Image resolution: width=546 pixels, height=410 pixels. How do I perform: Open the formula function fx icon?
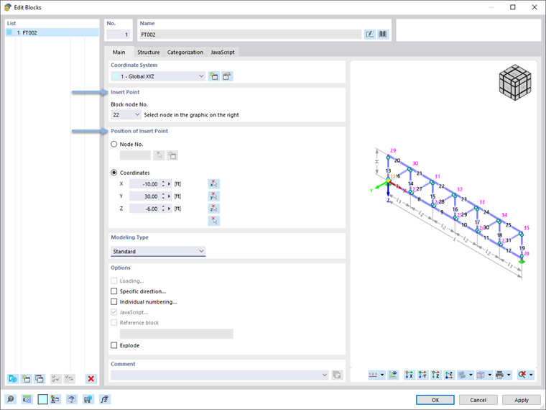tap(104, 399)
